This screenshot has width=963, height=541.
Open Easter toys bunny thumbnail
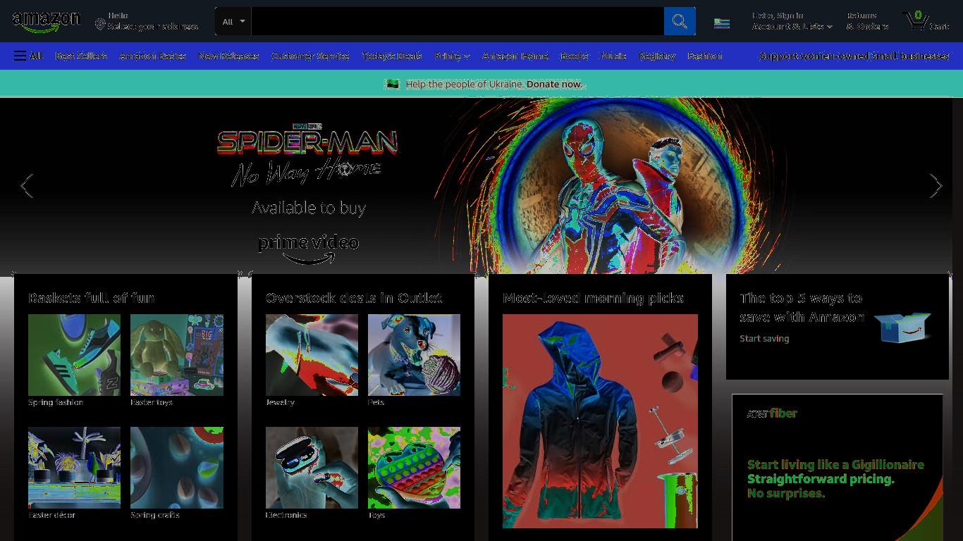(x=177, y=355)
